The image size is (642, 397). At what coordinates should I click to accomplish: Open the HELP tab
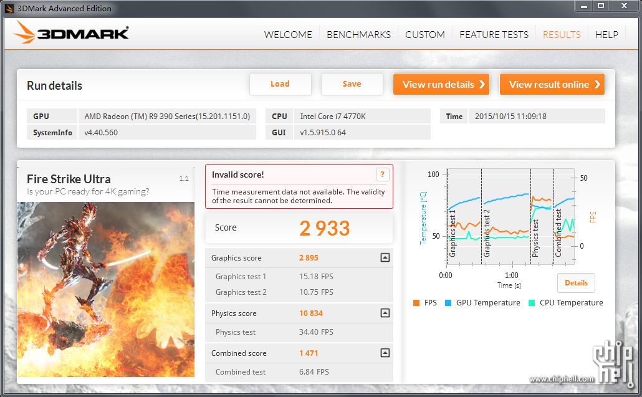click(x=606, y=35)
